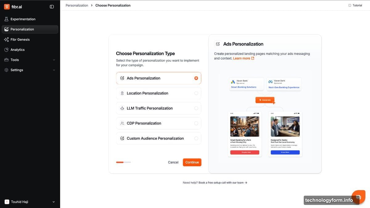Image resolution: width=370 pixels, height=208 pixels.
Task: Click the external link icon beside Learn more
Action: pyautogui.click(x=253, y=58)
